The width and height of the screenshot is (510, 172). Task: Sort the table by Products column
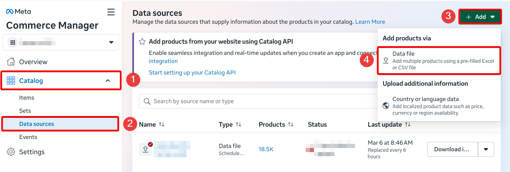291,124
